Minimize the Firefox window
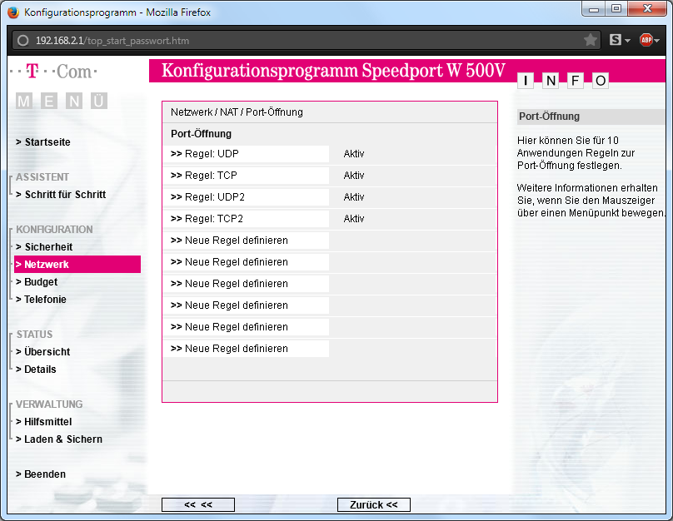673x521 pixels. point(594,9)
